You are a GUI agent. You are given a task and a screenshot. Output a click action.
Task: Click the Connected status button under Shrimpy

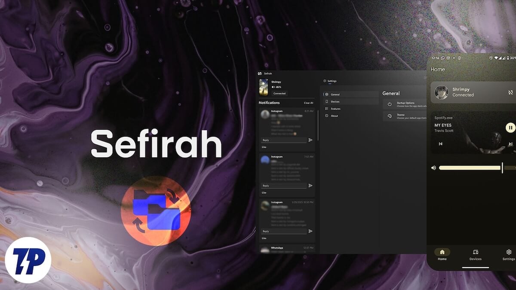pyautogui.click(x=279, y=93)
